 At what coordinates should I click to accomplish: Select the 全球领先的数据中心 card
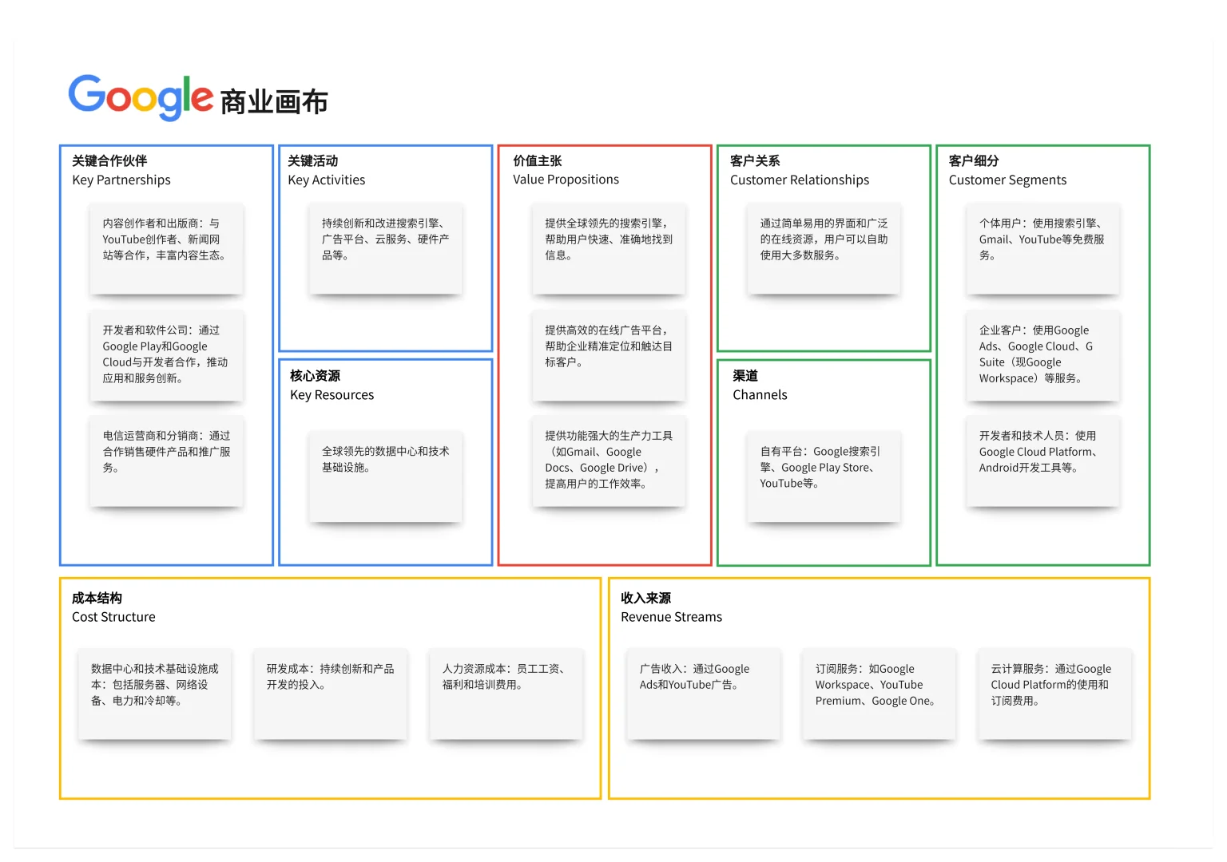pyautogui.click(x=386, y=477)
